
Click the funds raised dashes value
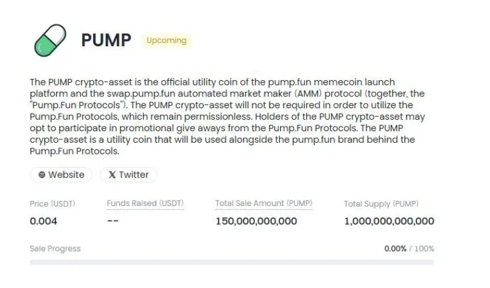[x=113, y=221]
